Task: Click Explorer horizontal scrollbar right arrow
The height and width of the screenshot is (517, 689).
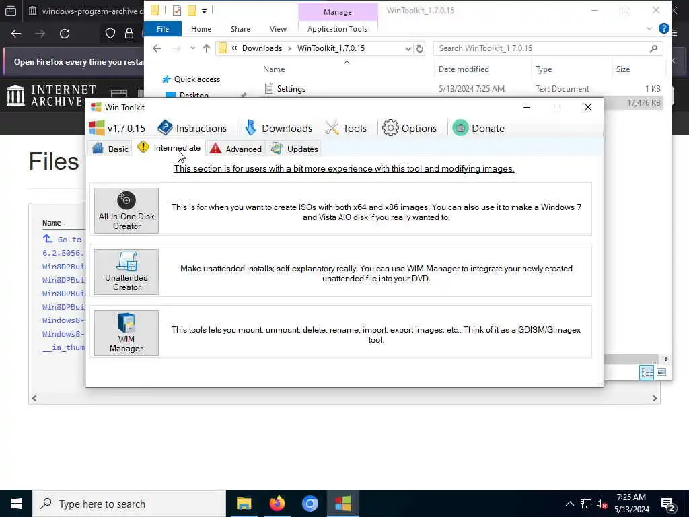Action: (665, 359)
